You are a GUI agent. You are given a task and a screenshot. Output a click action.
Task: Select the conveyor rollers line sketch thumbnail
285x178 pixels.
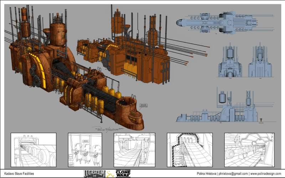(33, 150)
